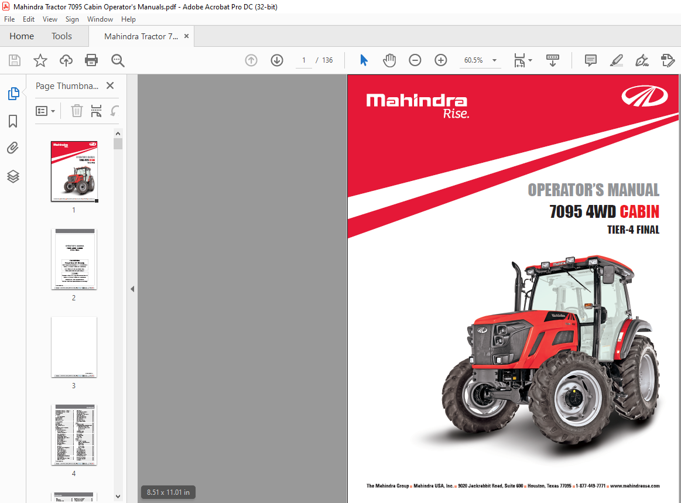
Task: Click the print pages thumbnail icon
Action: 96,111
